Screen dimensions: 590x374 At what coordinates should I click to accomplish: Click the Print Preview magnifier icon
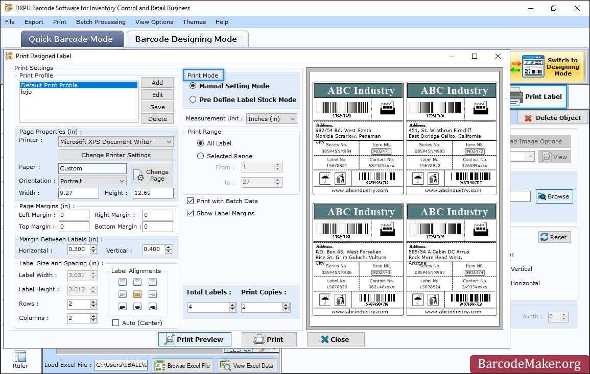(170, 339)
